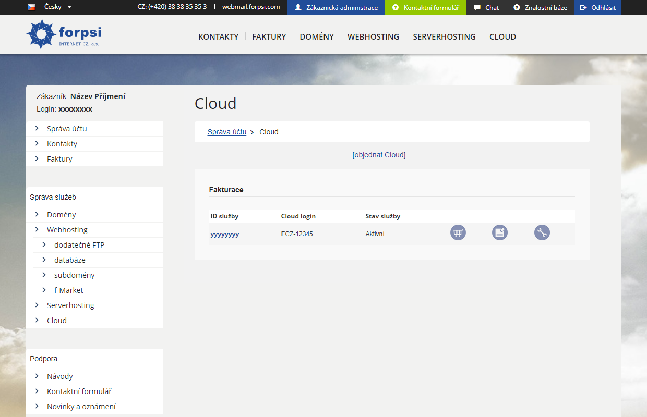Click the logout arrow icon
This screenshot has height=417, width=647.
[x=583, y=7]
